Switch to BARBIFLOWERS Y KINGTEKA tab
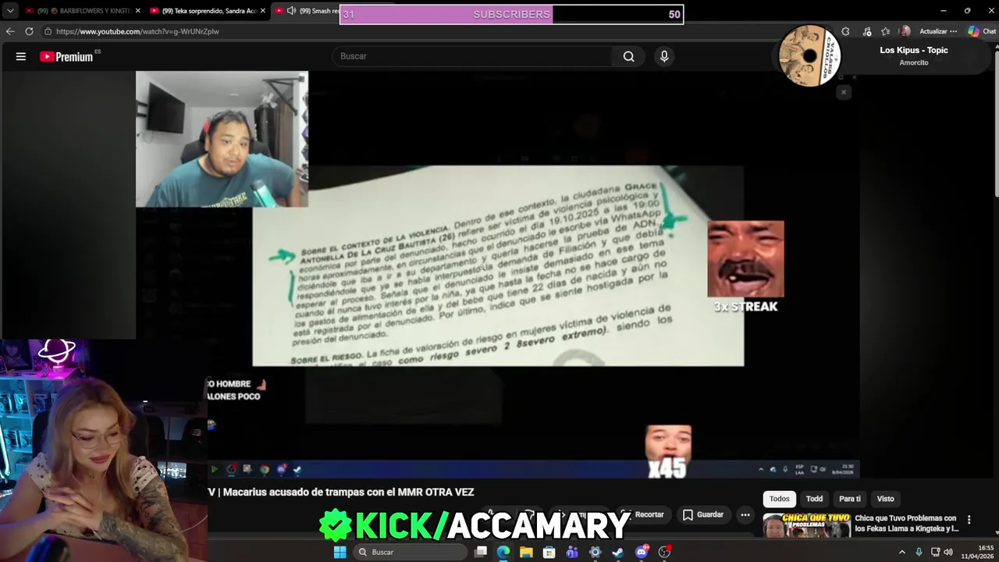This screenshot has height=562, width=999. (84, 11)
